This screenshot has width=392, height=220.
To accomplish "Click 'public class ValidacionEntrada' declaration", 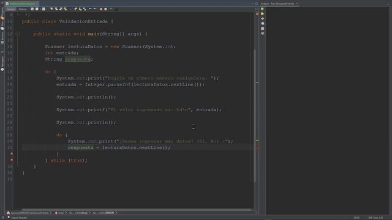I will (65, 21).
